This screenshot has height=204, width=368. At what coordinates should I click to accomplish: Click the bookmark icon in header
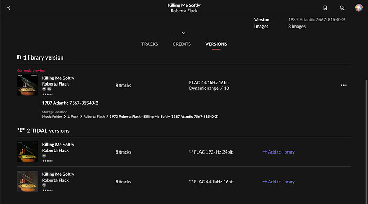tap(325, 8)
